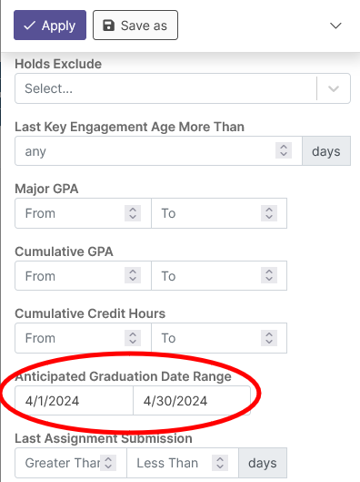Click Last Assignment Greater Than stepper

click(x=108, y=463)
